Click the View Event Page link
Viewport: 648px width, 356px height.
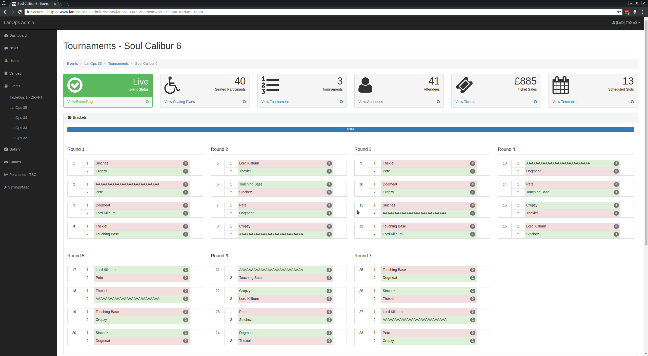coord(81,101)
